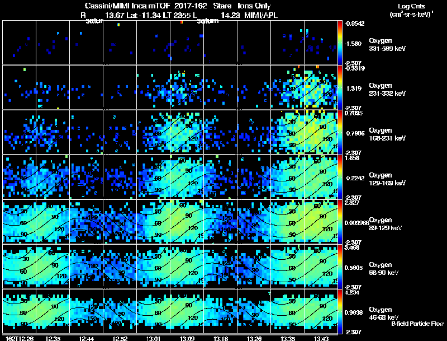Click the Log Cnts units heading
447x341 pixels.
click(x=411, y=10)
